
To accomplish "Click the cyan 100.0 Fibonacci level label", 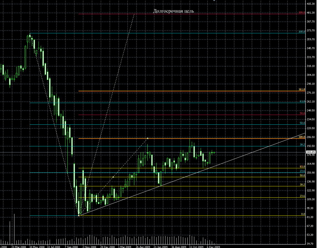I will click(x=302, y=32).
